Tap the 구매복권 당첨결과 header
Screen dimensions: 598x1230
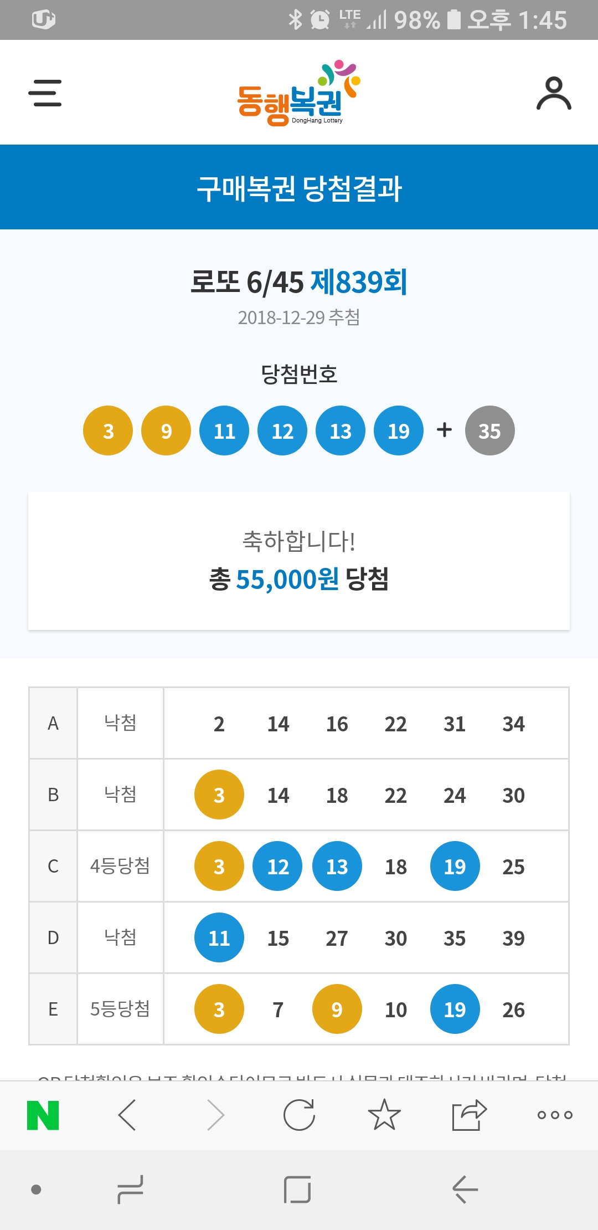coord(299,188)
